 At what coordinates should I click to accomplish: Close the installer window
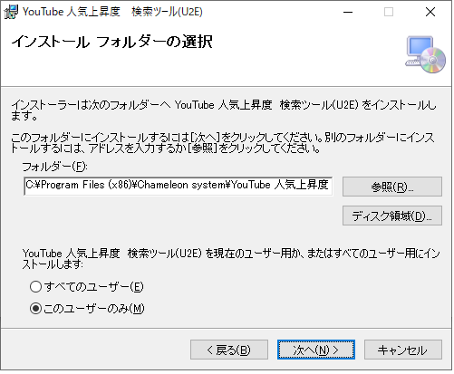430,12
